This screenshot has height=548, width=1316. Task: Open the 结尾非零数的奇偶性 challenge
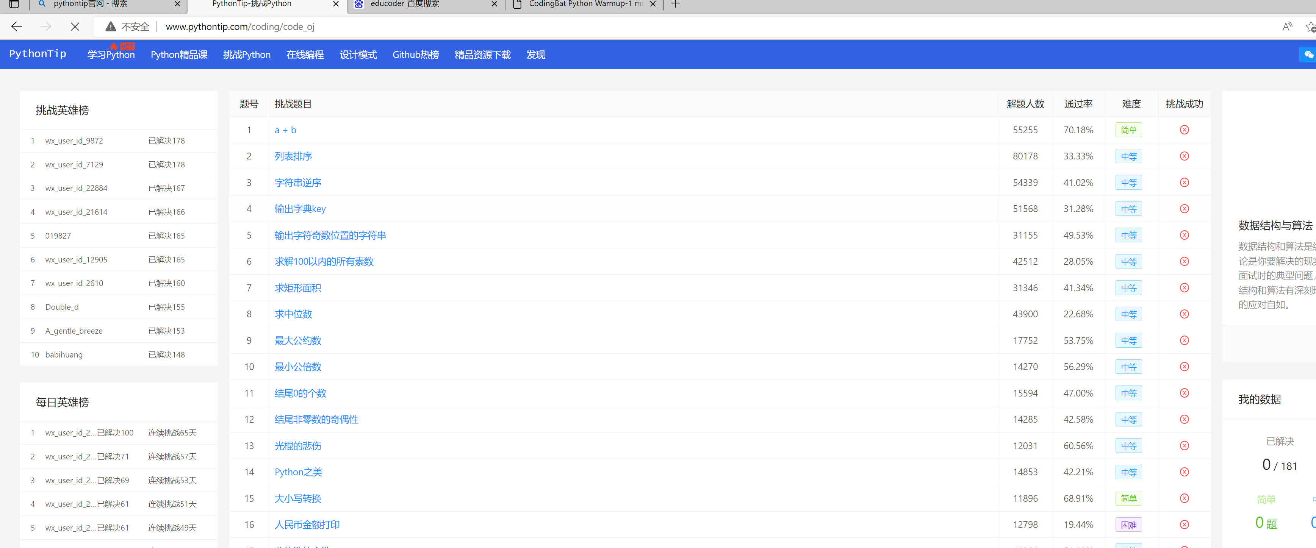coord(316,419)
